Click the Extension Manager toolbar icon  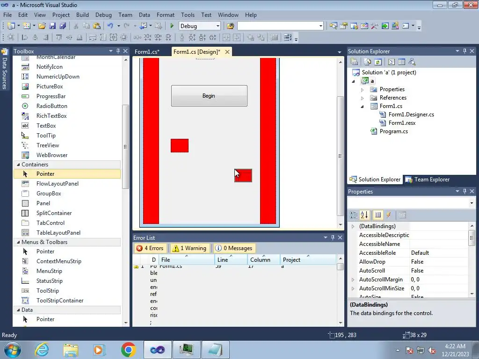pos(395,26)
